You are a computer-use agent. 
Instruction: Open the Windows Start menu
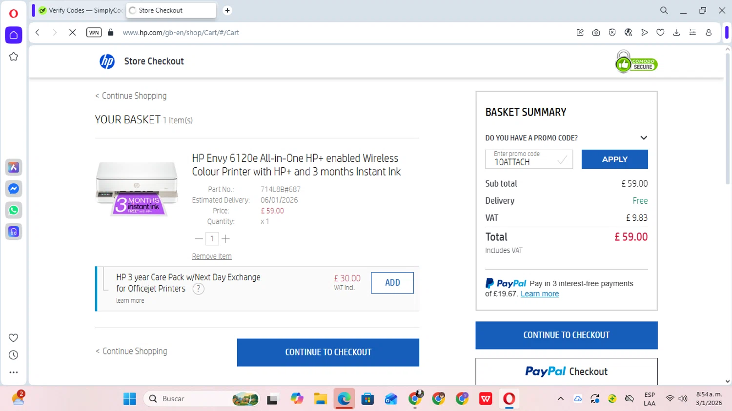[130, 399]
